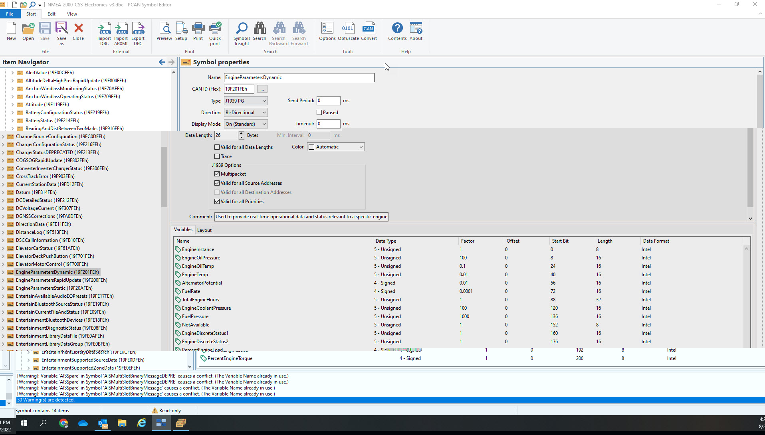Expand the BatteryStatus tree node
The width and height of the screenshot is (765, 435).
12,121
